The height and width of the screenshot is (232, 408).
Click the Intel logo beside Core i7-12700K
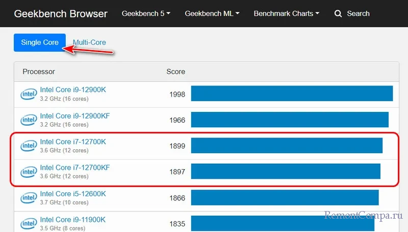tap(28, 146)
